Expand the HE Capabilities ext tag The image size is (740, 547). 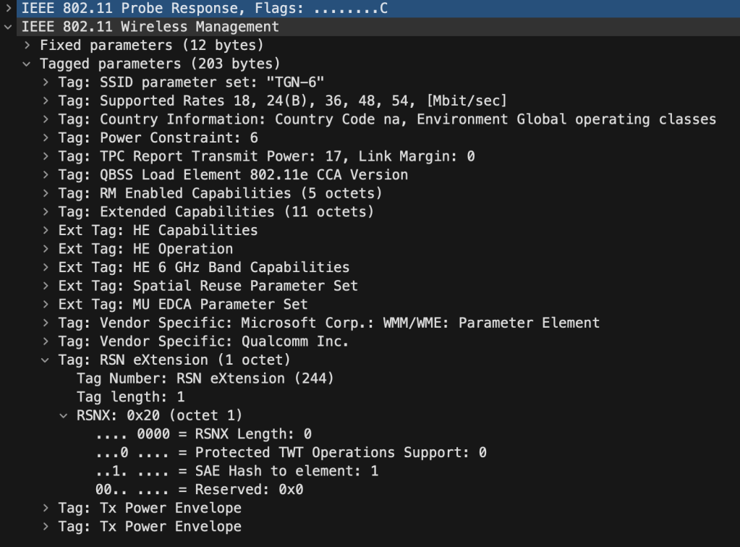(x=46, y=230)
